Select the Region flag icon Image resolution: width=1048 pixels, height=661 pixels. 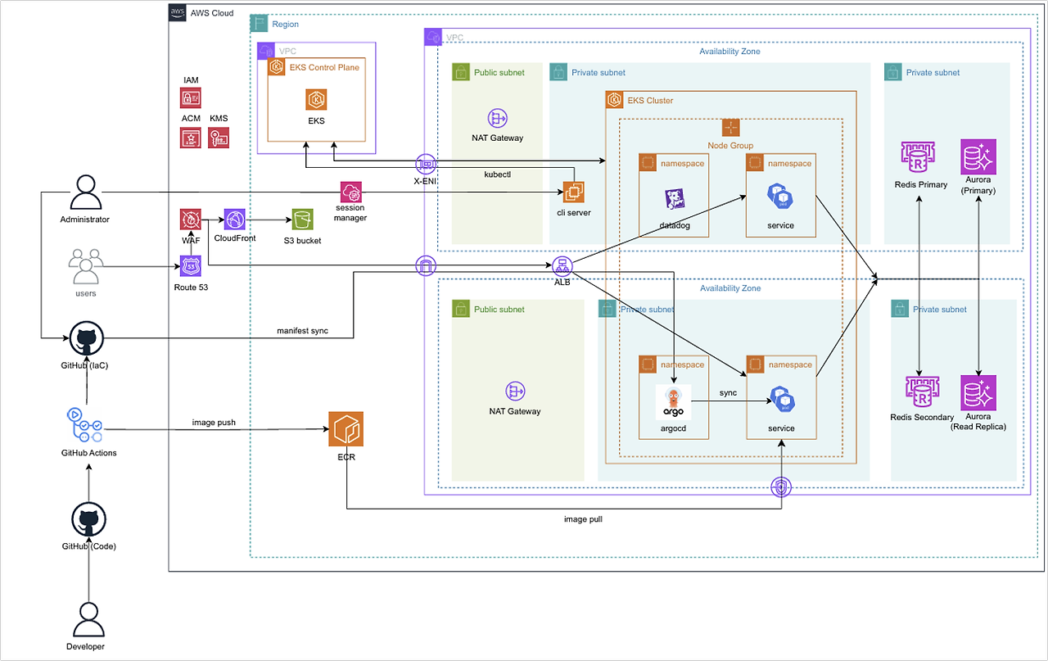pyautogui.click(x=259, y=24)
